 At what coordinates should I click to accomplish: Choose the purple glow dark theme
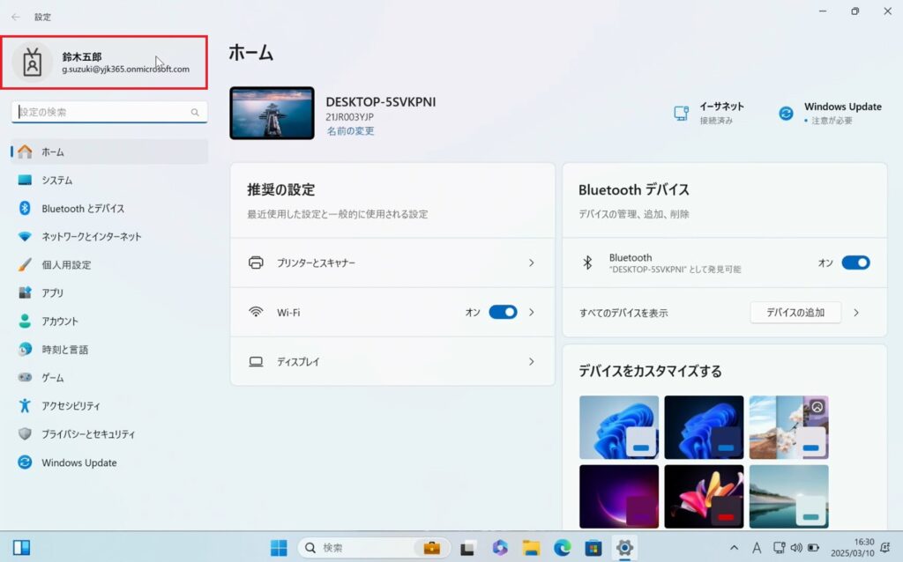pos(619,497)
